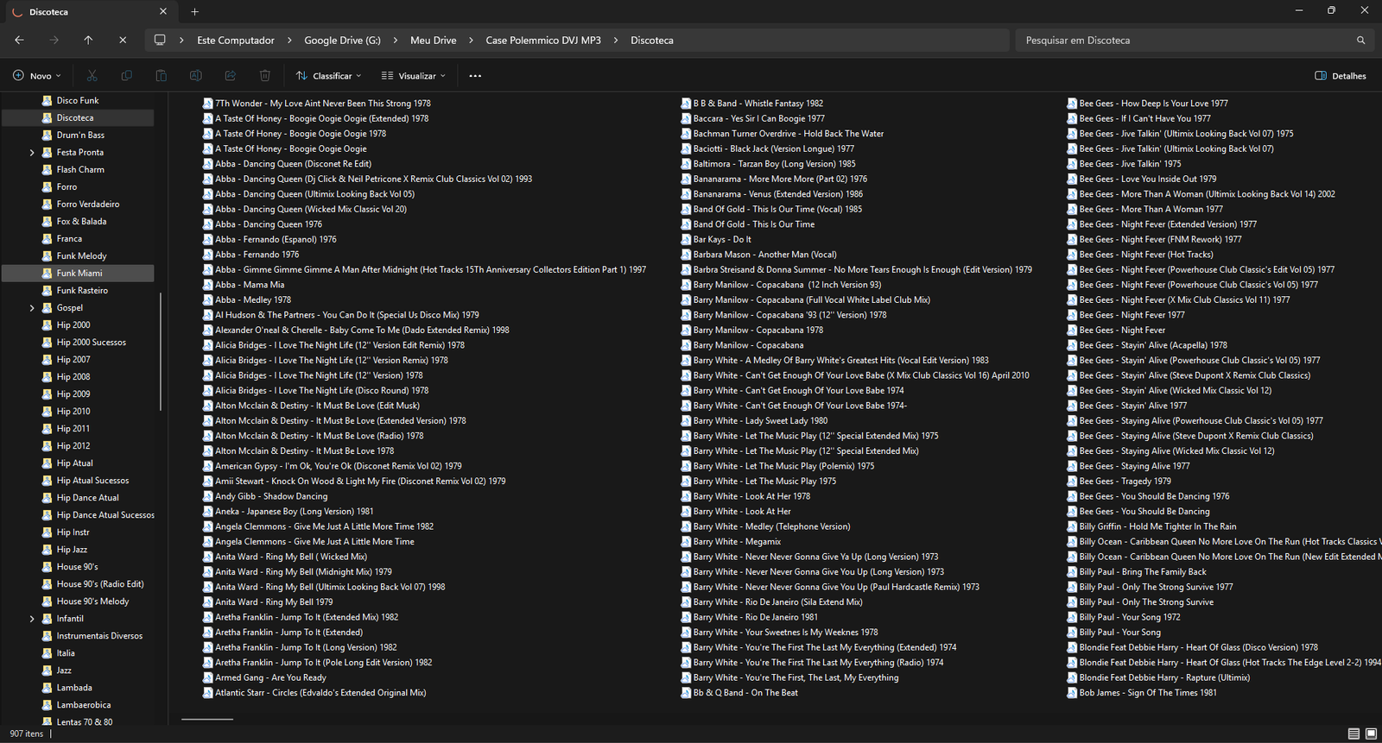The height and width of the screenshot is (743, 1382).
Task: Click the Share icon in toolbar
Action: click(x=231, y=76)
